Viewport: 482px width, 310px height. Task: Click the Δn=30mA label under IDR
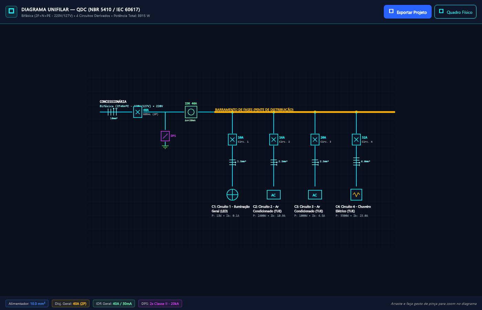pos(190,121)
